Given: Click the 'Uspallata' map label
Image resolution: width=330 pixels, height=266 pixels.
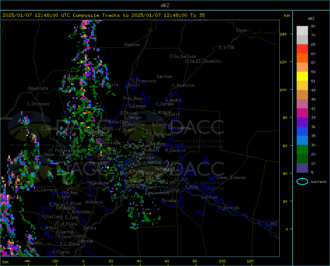Looking at the screenshot, I should point(38,88).
